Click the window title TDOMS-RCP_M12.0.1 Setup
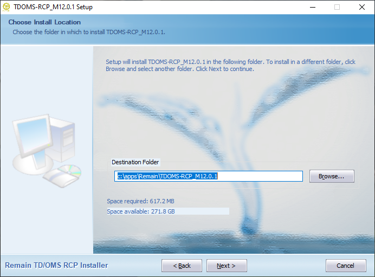This screenshot has width=375, height=277. coord(53,7)
